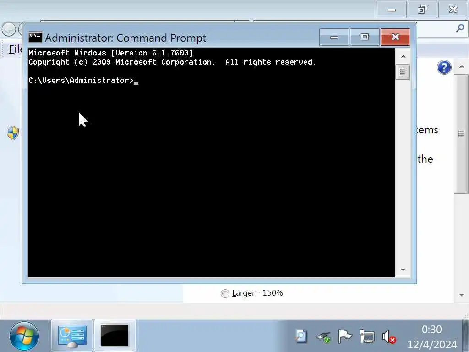
Task: Restore down the background window
Action: 422,10
